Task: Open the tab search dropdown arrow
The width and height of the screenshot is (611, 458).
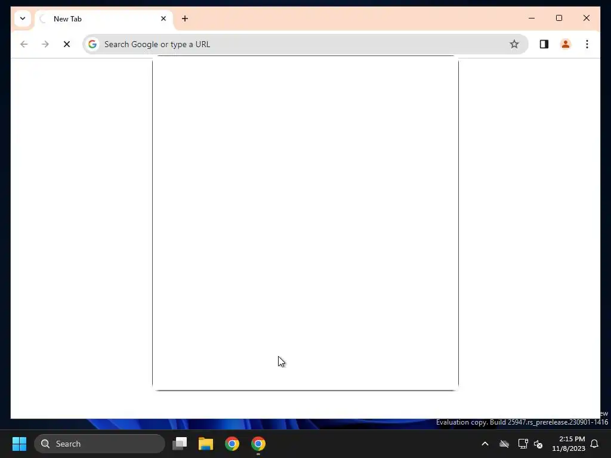Action: [x=23, y=18]
